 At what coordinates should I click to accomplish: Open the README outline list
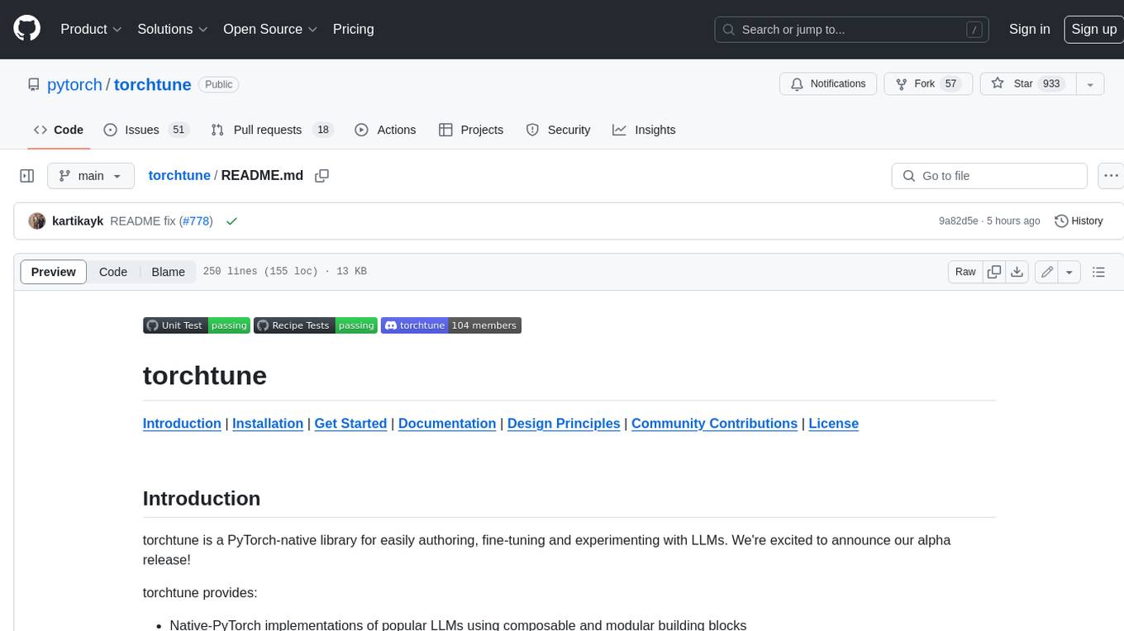1098,272
